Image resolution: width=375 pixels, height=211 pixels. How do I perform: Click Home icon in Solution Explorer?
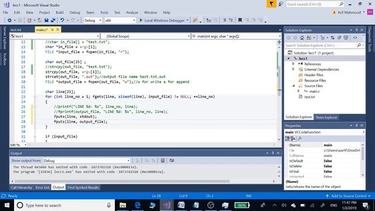(x=302, y=38)
